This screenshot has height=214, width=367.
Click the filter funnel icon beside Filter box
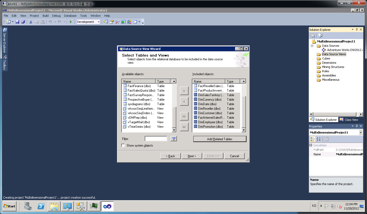coord(174,139)
